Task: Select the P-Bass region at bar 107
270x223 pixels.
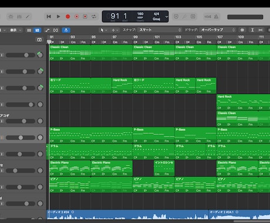Action: point(243,135)
